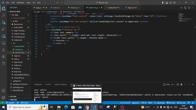The height and width of the screenshot is (110, 196).
Task: Open terminal launch profile dropdown arrow
Action: pos(175,84)
